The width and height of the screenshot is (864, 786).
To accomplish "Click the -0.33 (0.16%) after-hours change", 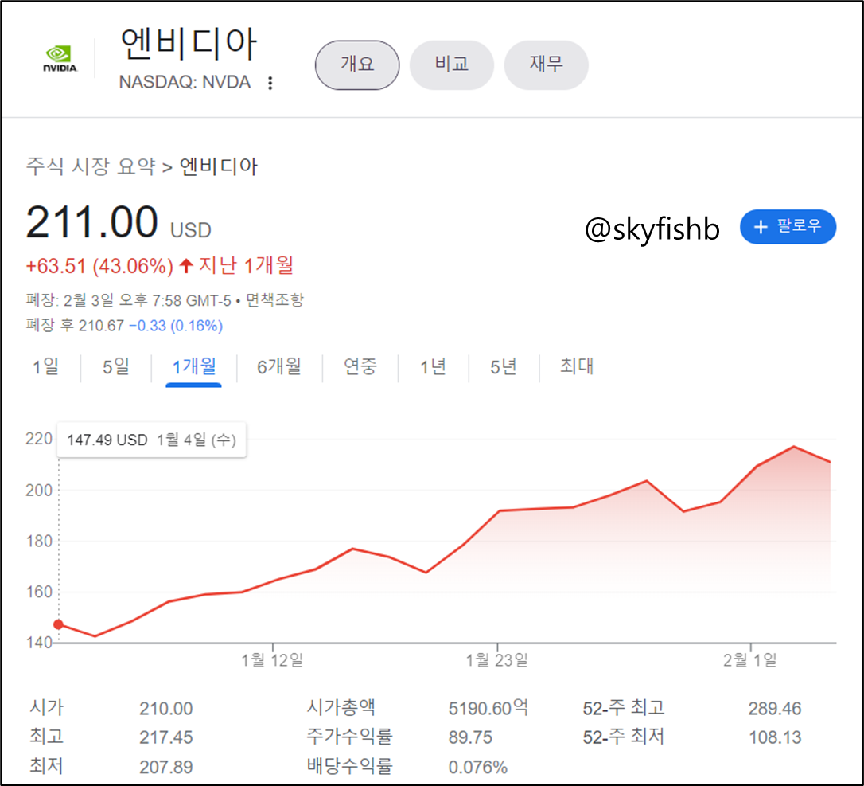I will 176,326.
